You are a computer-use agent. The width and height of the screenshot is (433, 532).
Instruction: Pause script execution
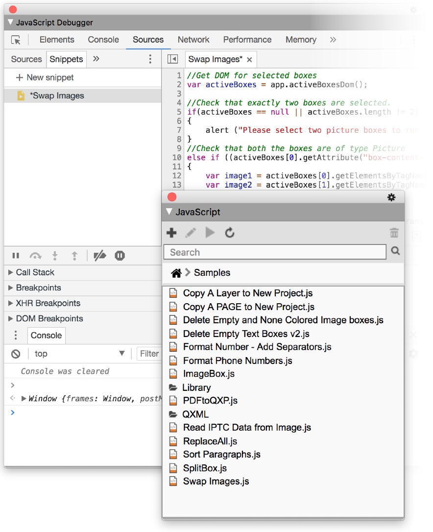point(16,256)
